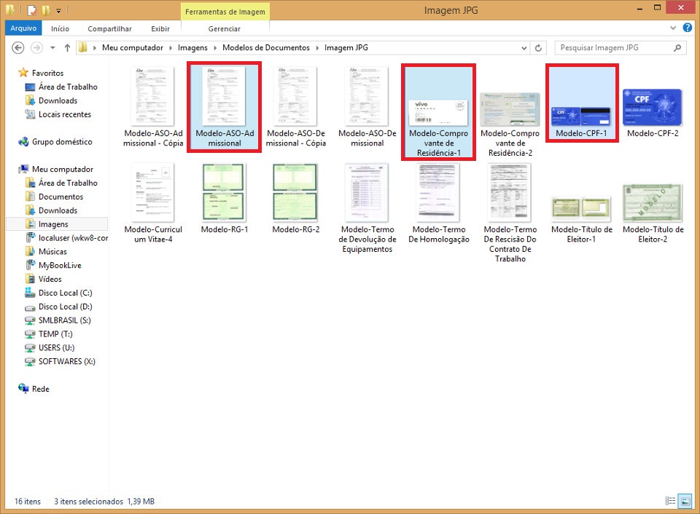Switch to the Exibir ribbon tab
This screenshot has width=700, height=514.
click(160, 28)
